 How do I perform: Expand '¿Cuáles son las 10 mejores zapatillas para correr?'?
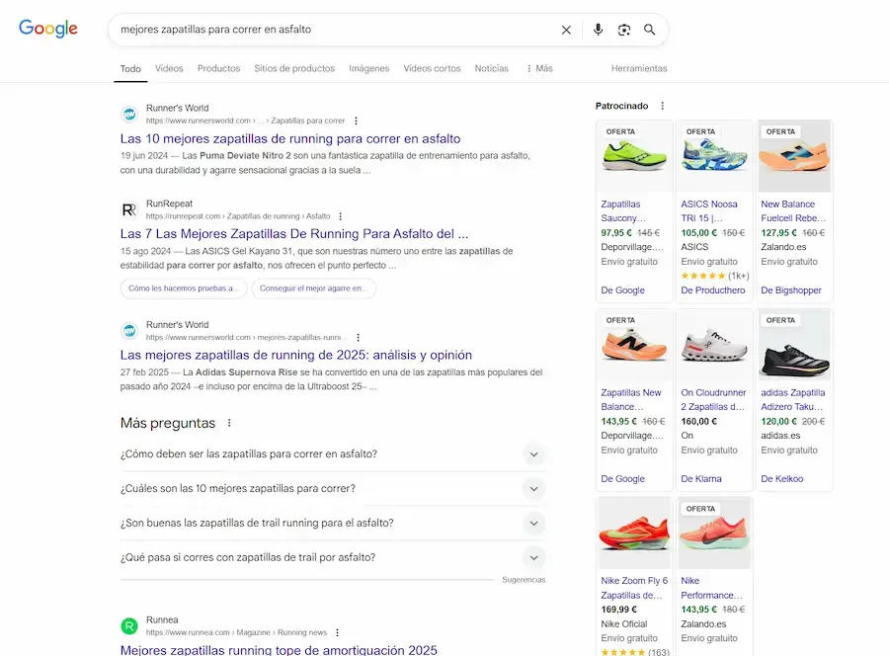pyautogui.click(x=333, y=489)
